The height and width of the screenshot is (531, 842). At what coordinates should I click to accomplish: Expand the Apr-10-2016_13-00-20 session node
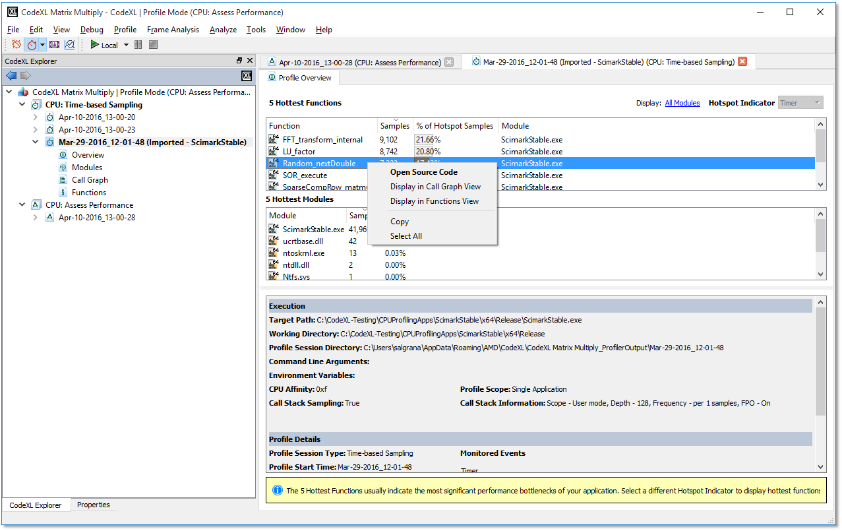(36, 117)
